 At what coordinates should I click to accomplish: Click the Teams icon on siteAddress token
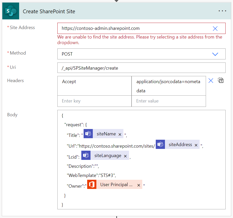click(160, 144)
